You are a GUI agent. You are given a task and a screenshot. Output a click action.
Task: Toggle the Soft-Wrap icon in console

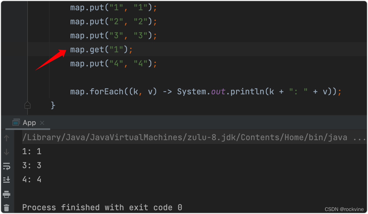click(x=7, y=166)
